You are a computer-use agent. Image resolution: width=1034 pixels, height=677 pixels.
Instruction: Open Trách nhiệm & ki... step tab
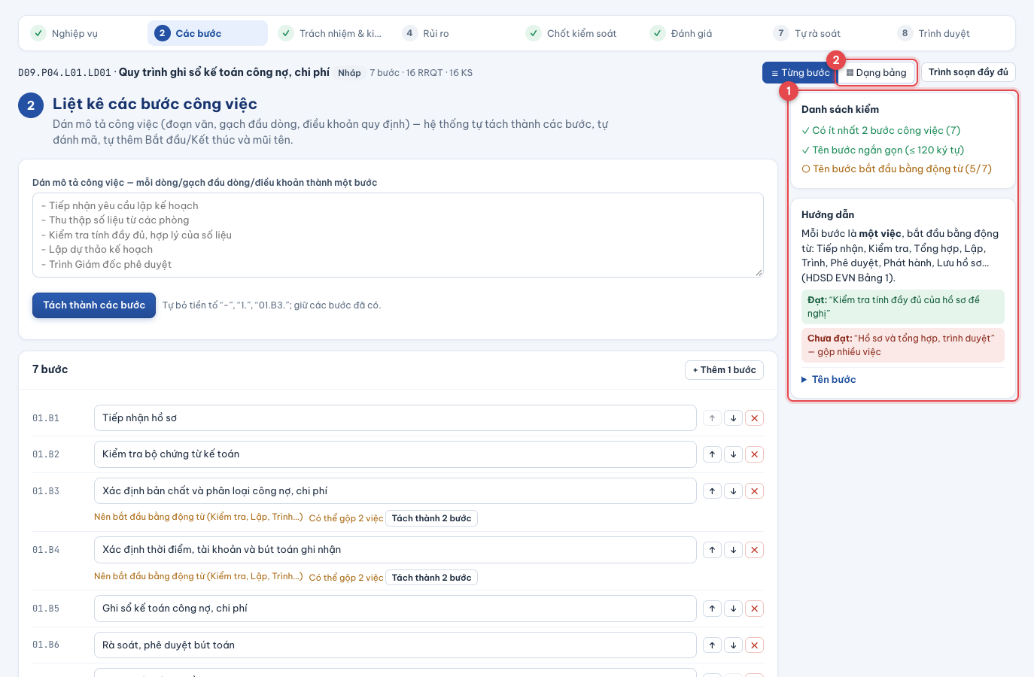[x=331, y=33]
